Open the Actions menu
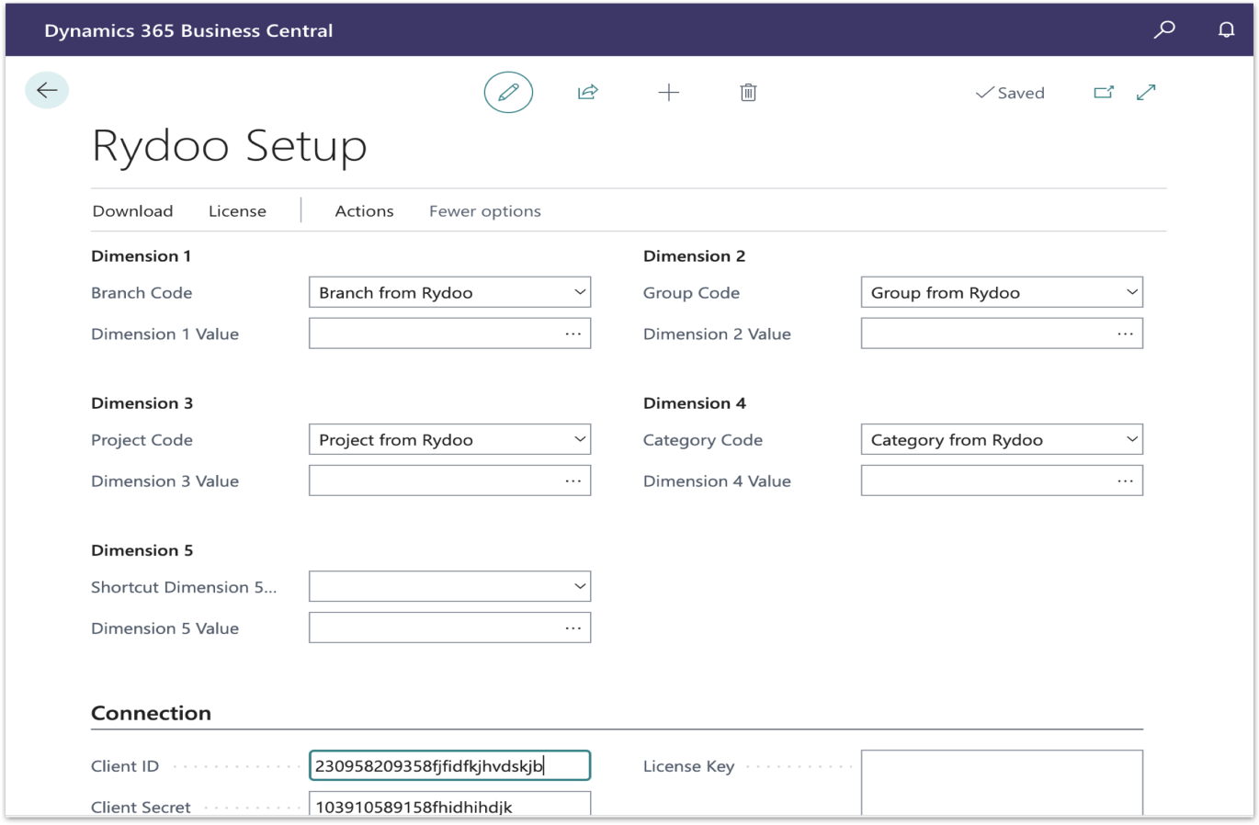The image size is (1259, 825). tap(364, 210)
